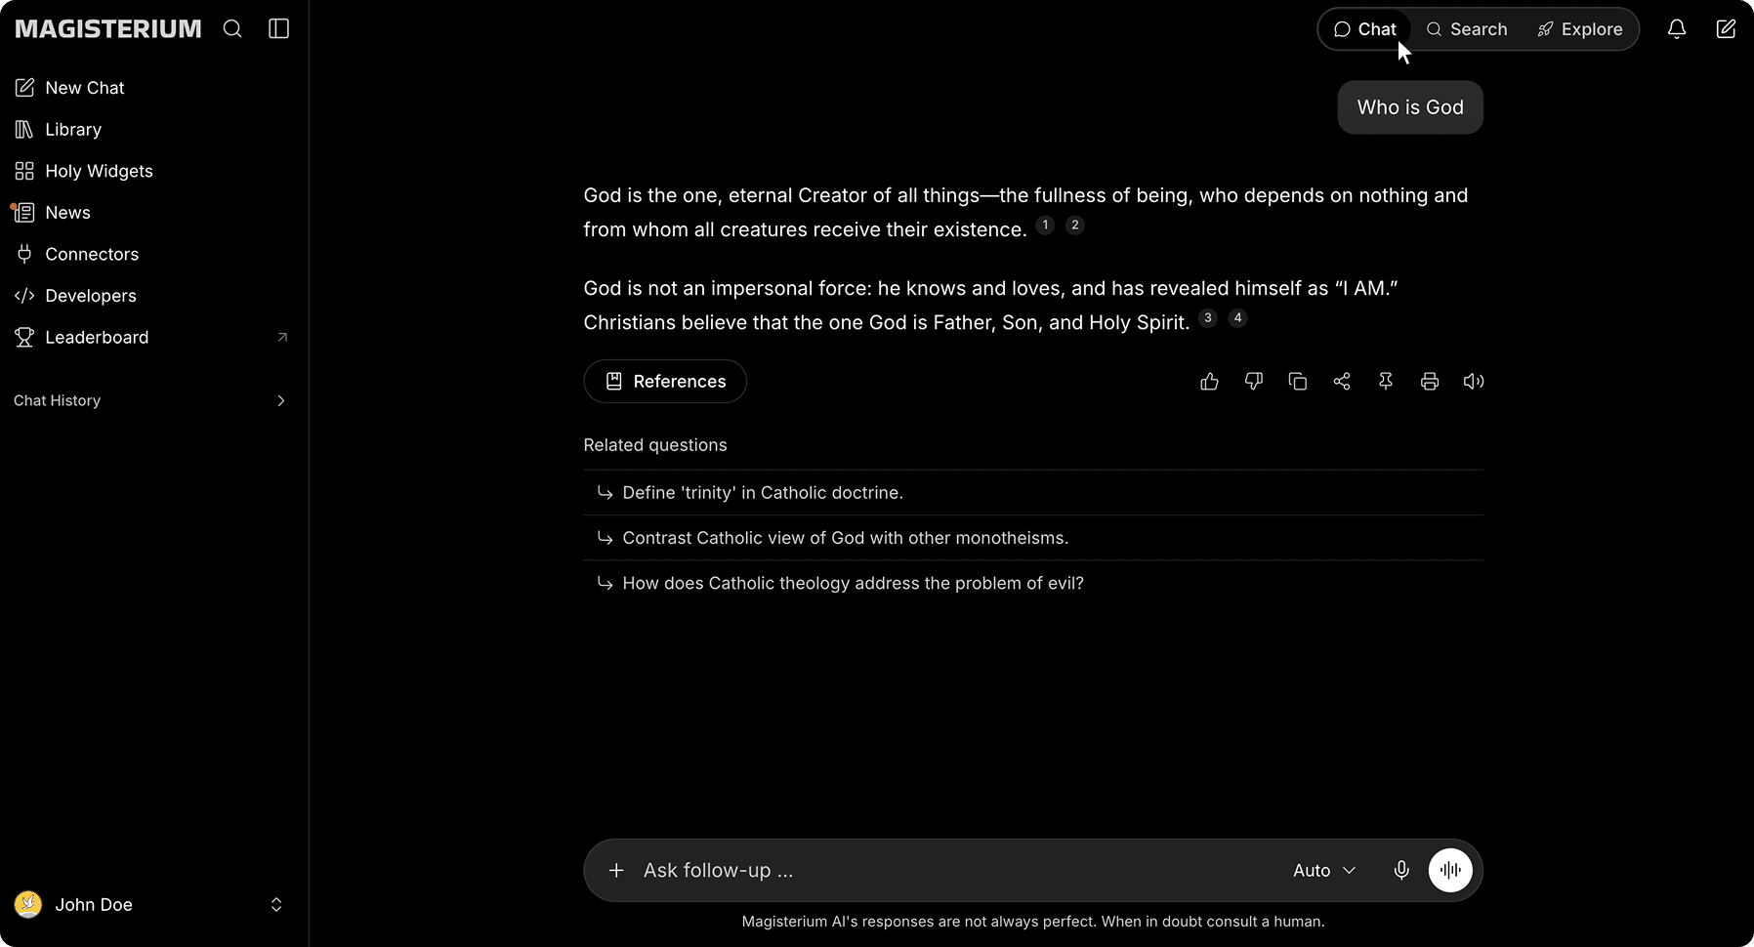Toggle the sidebar panel icon
1754x947 pixels.
(279, 29)
